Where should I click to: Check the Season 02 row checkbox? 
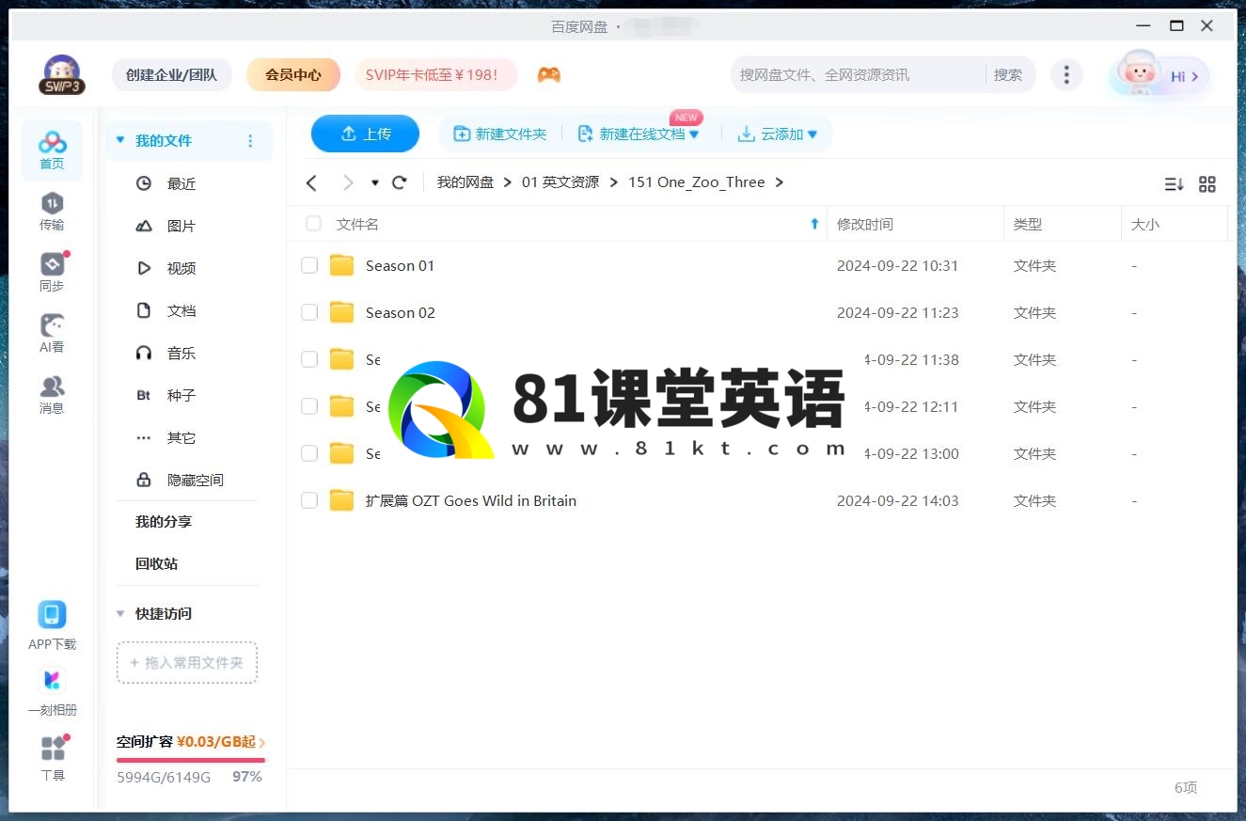tap(309, 312)
